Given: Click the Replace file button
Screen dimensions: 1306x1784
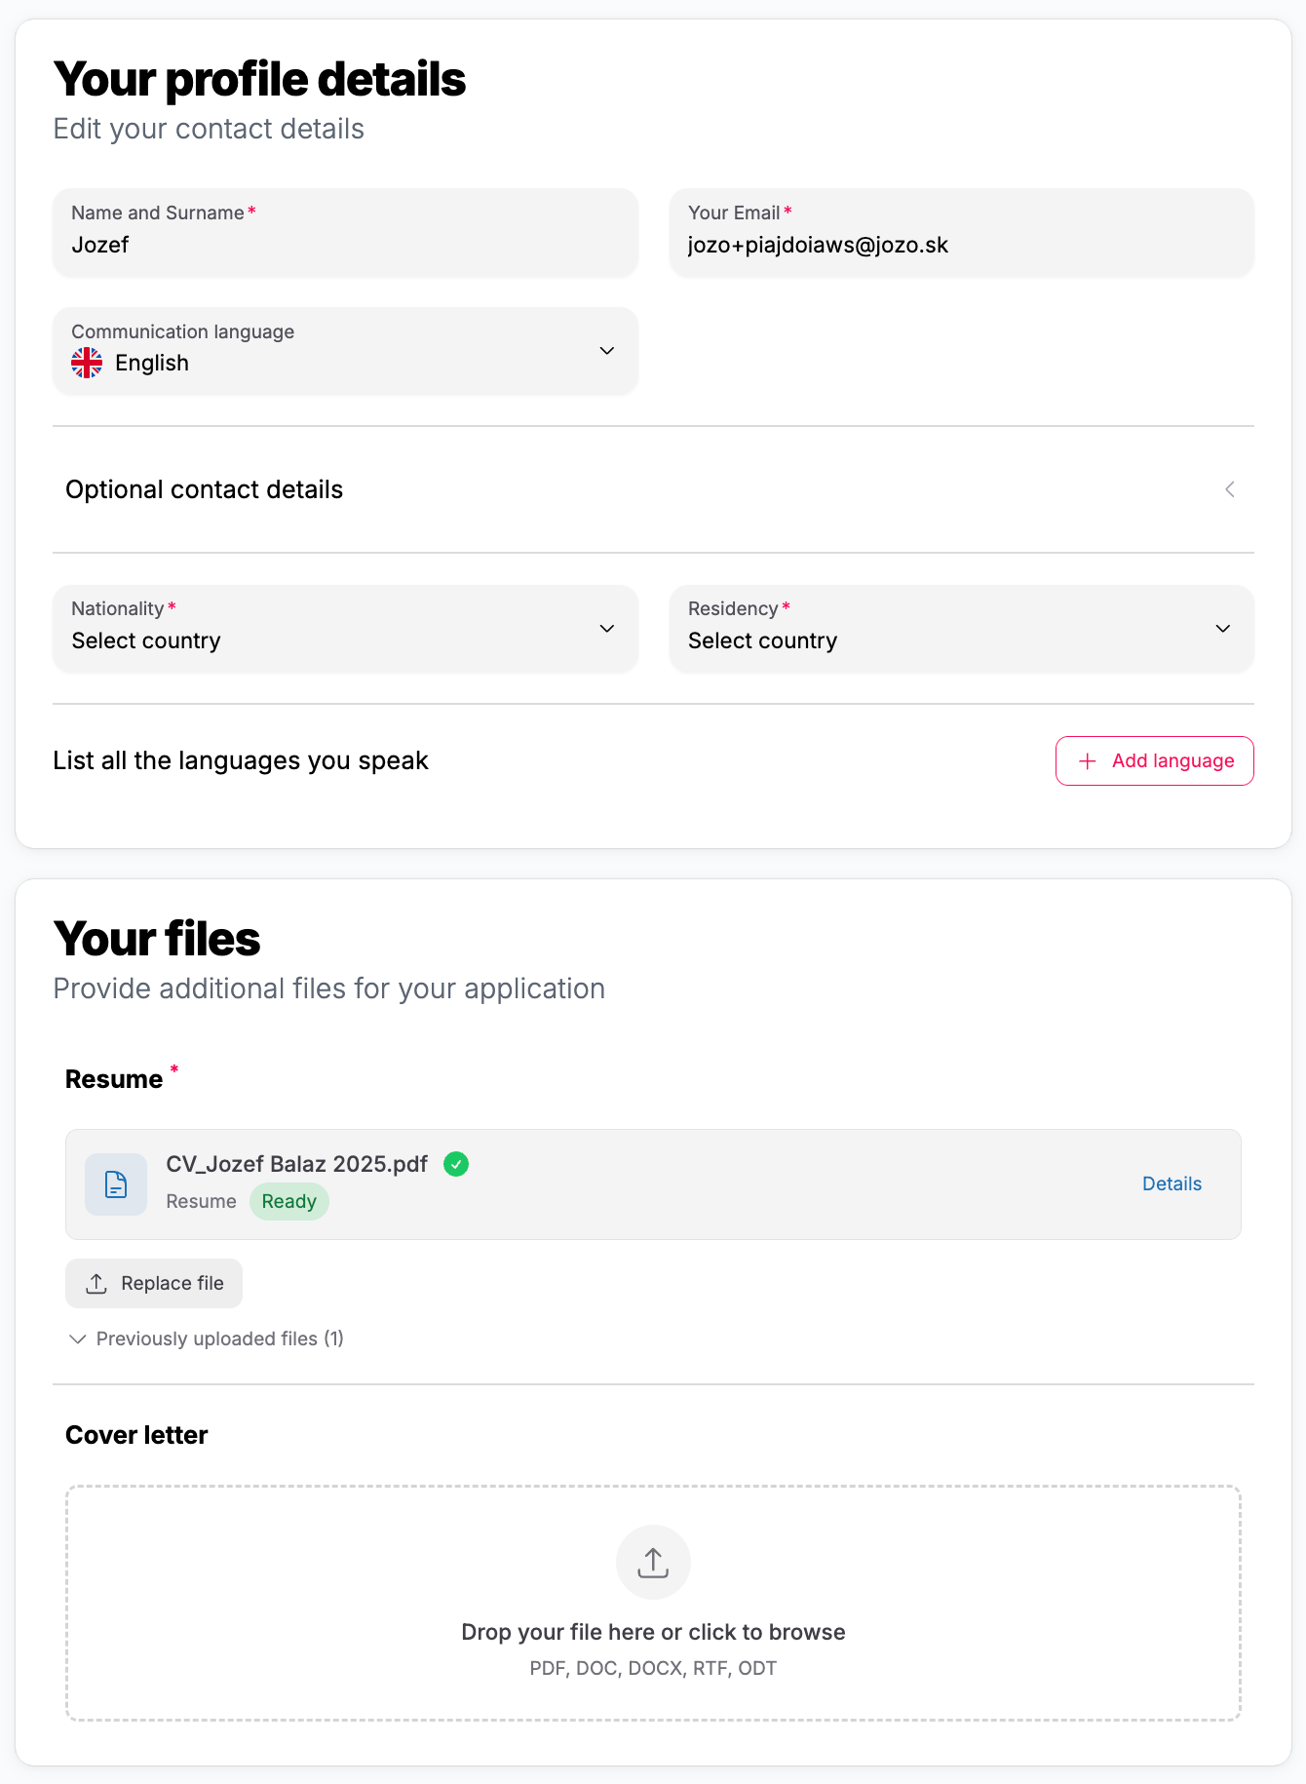Looking at the screenshot, I should [x=154, y=1284].
